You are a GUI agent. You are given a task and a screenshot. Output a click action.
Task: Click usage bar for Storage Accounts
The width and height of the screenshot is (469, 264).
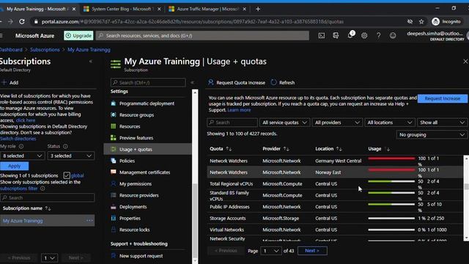(391, 219)
